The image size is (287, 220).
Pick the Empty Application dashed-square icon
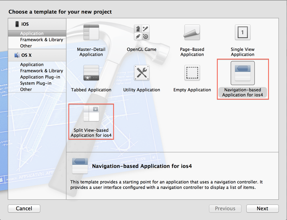point(192,73)
